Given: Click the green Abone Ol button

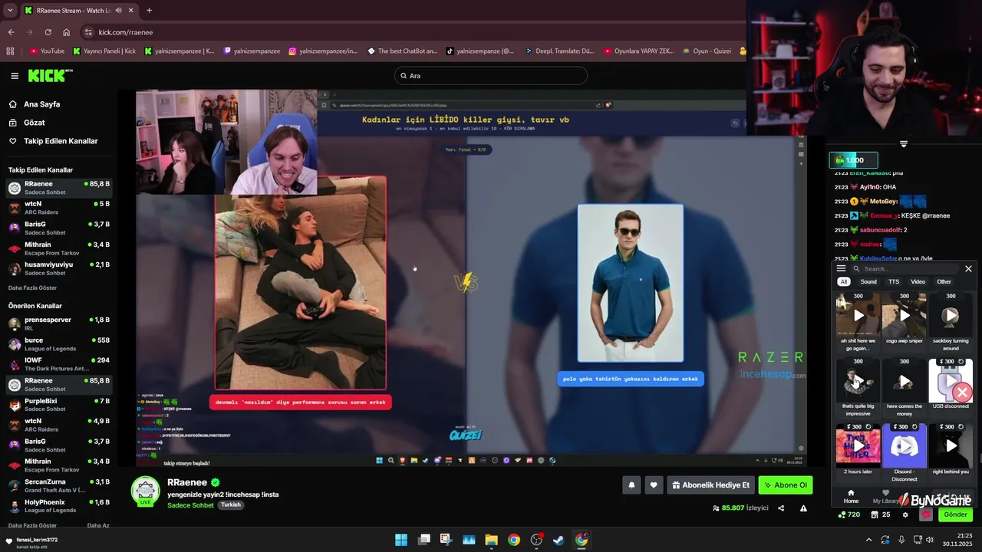Looking at the screenshot, I should 786,485.
